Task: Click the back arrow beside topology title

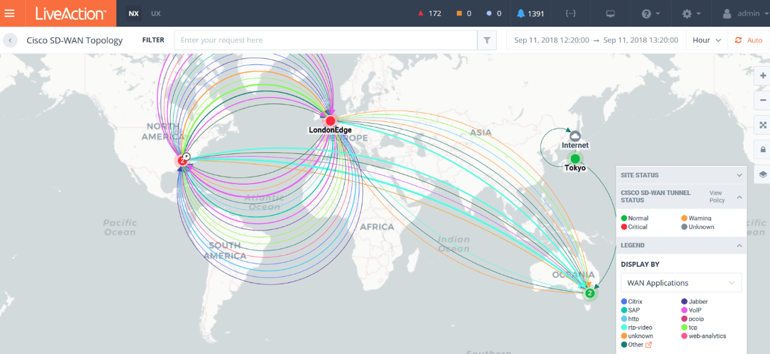Action: coord(10,41)
